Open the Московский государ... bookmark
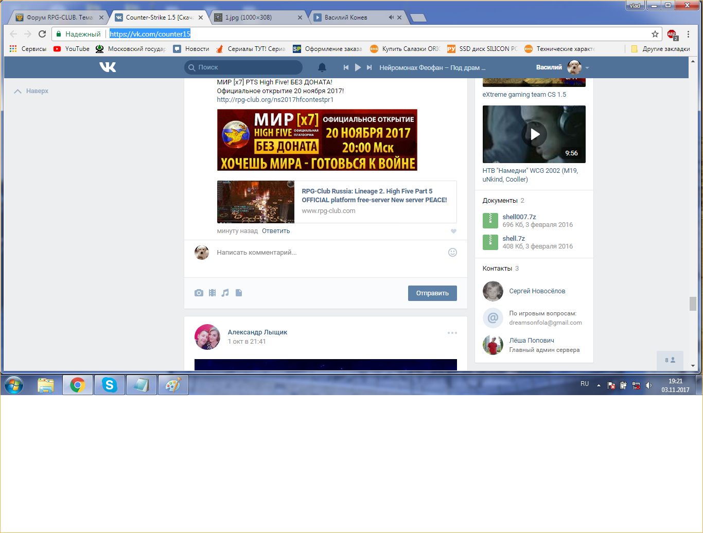Screen dimensions: 703x533 (x=131, y=49)
